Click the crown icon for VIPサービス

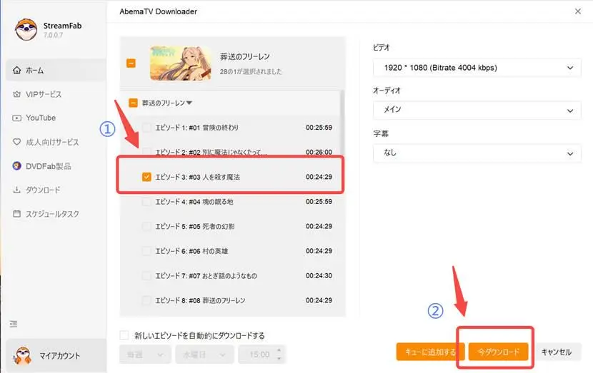[16, 94]
